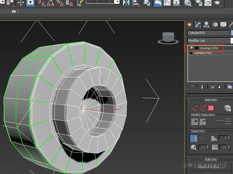Viewport: 233px width, 174px height.
Task: Select Unwrap UVW in the modifier stack
Action: point(209,48)
